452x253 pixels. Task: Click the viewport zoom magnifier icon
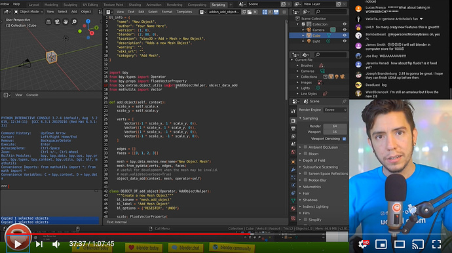75,22
